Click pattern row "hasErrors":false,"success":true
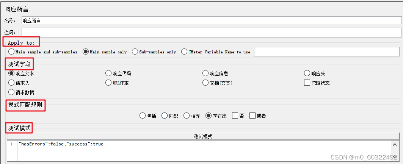This screenshot has height=164, width=403. click(61, 144)
